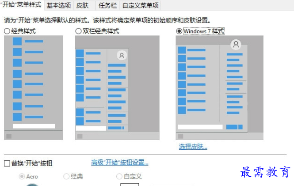This screenshot has width=294, height=186.
Task: Open 高级"开始"按钮设置... link
Action: pos(120,163)
